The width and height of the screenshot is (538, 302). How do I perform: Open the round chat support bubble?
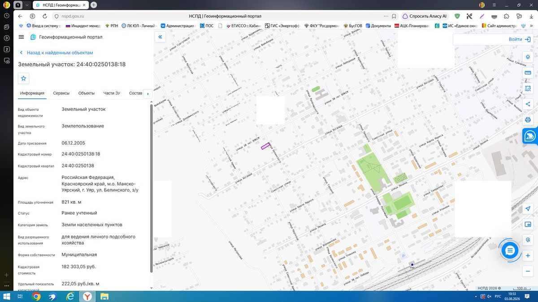509,251
